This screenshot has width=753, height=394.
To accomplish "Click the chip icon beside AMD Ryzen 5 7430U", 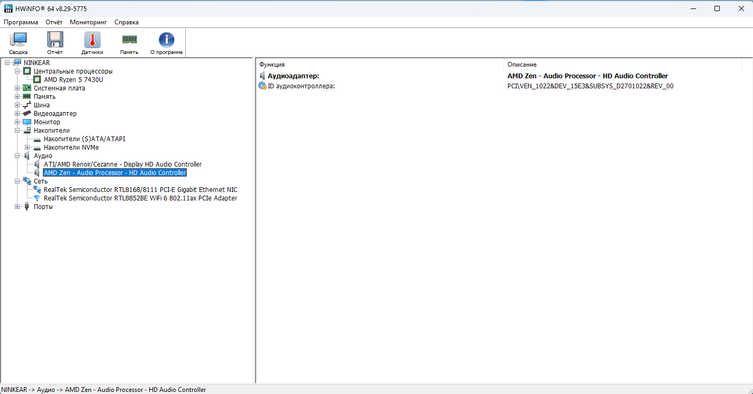I will coord(37,80).
